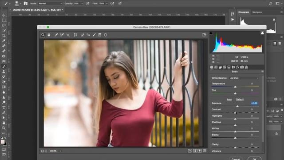Open brush preset picker dropdown

point(21,4)
